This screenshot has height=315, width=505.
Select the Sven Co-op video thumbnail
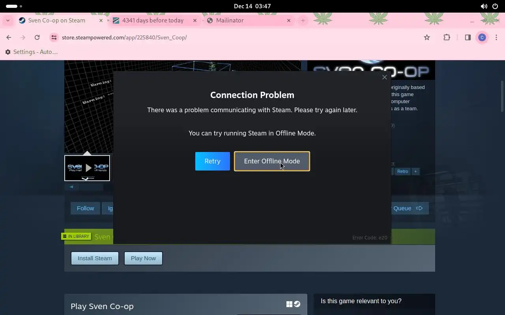pyautogui.click(x=87, y=168)
